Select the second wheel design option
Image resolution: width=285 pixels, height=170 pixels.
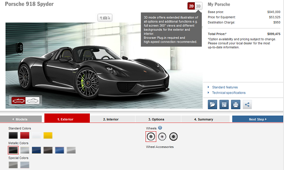[162, 137]
